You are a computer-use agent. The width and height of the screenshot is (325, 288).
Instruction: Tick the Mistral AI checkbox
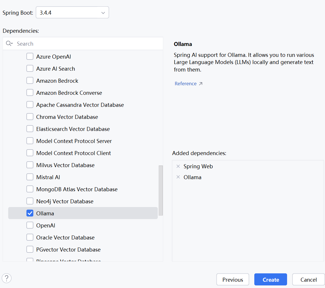[x=30, y=177]
